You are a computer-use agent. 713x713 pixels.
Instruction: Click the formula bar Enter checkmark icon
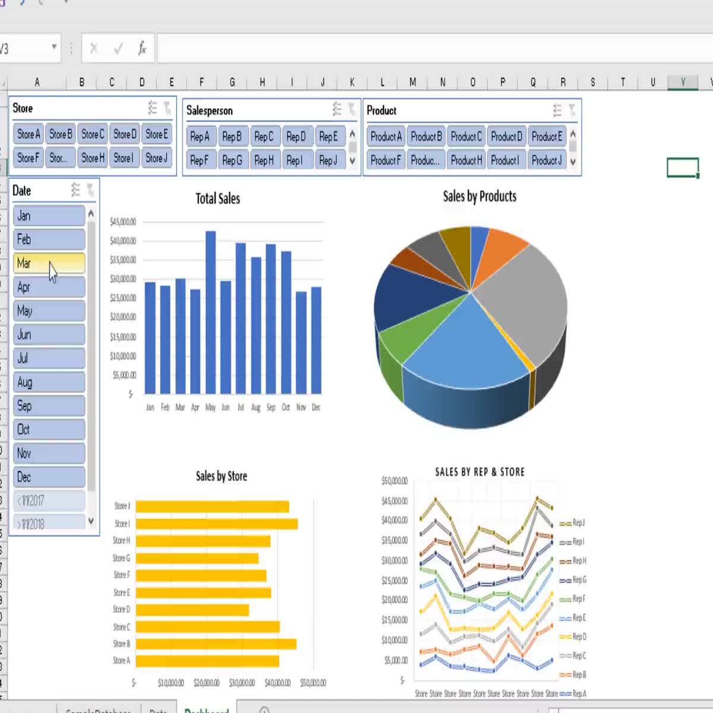(x=118, y=49)
